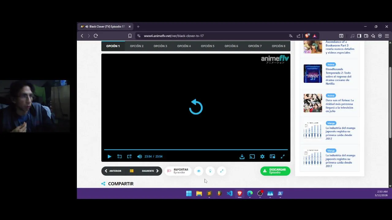Screen dimensions: 392x220
Task: Open the Windows Start menu
Action: pyautogui.click(x=189, y=193)
